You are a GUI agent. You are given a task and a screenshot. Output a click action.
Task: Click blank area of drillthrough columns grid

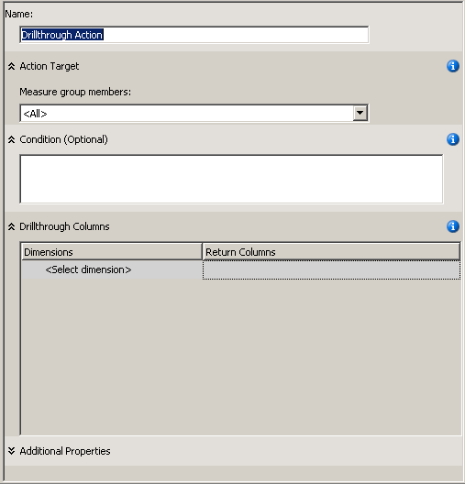coord(241,355)
